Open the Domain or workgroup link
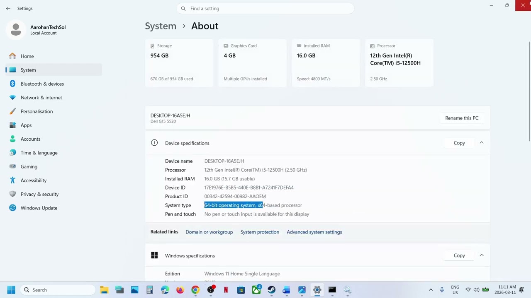 209,232
